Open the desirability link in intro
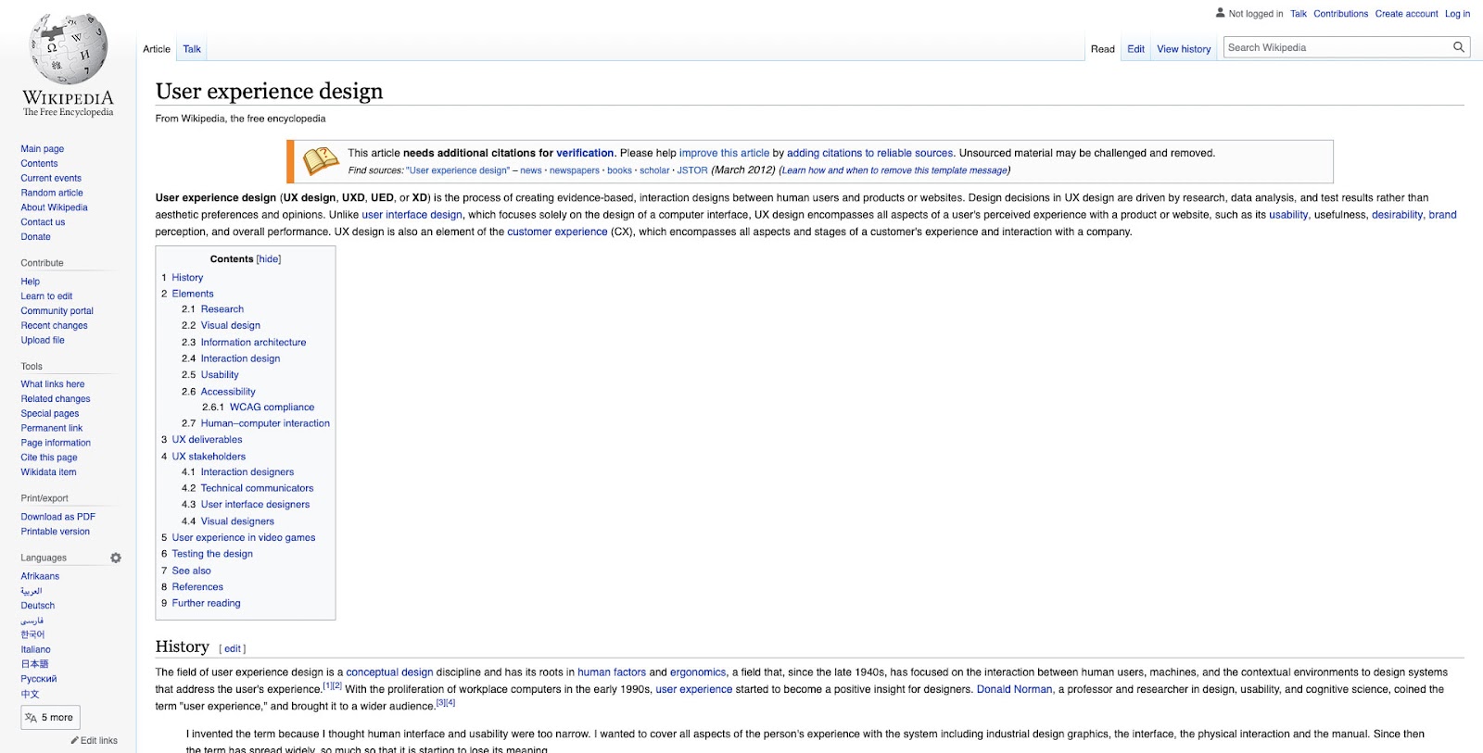The height and width of the screenshot is (753, 1483). 1397,215
